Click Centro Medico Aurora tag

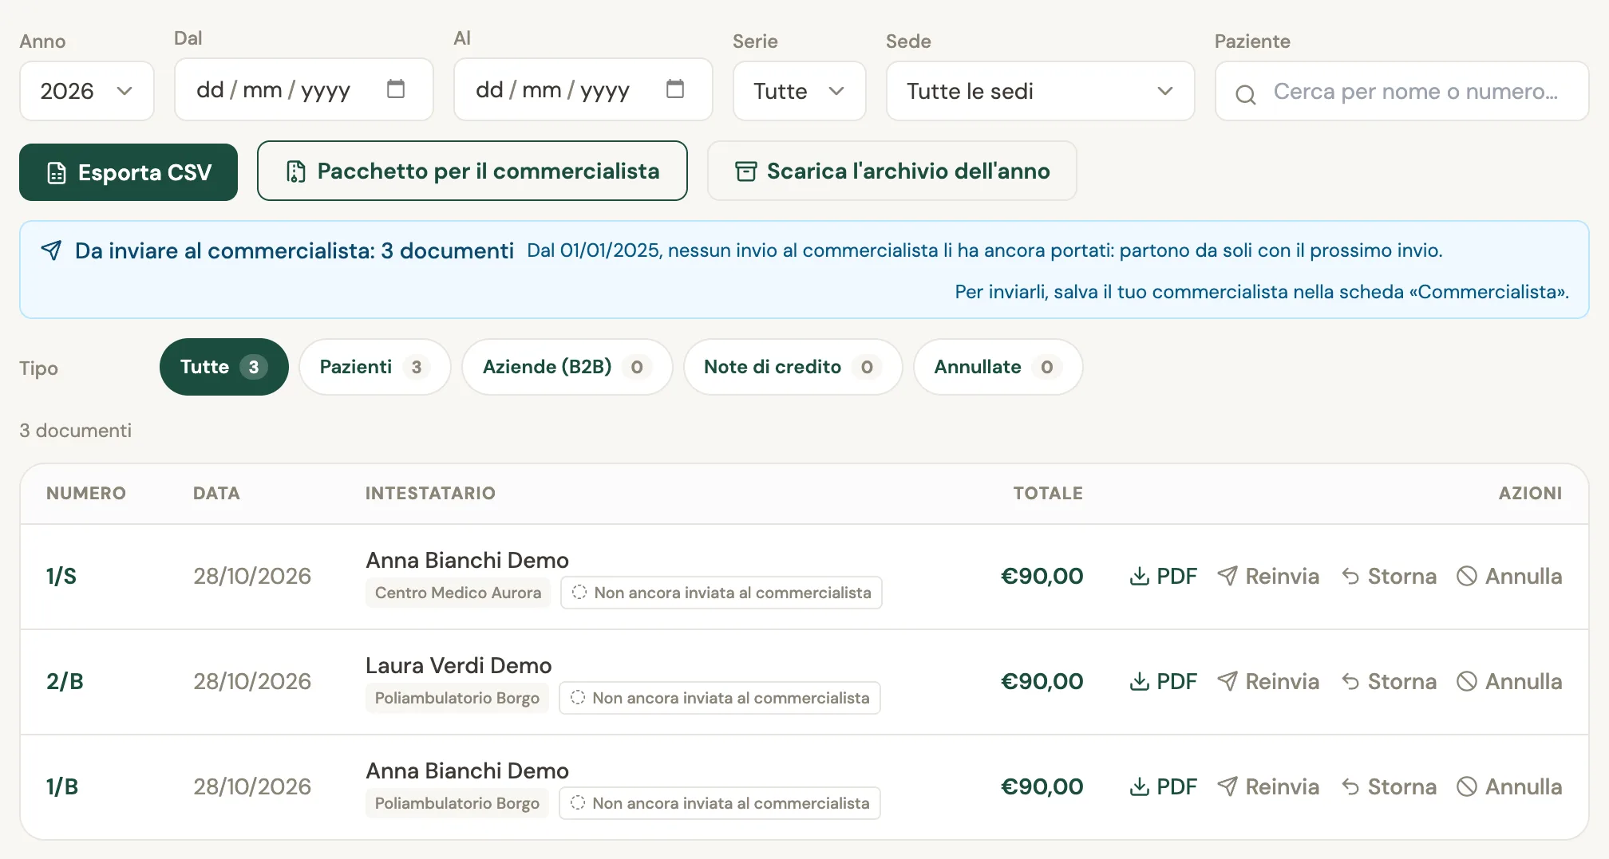tap(458, 593)
